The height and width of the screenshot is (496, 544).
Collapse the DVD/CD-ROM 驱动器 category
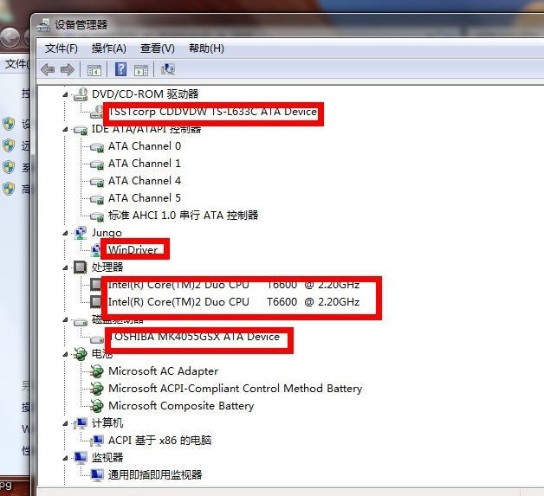tap(67, 94)
